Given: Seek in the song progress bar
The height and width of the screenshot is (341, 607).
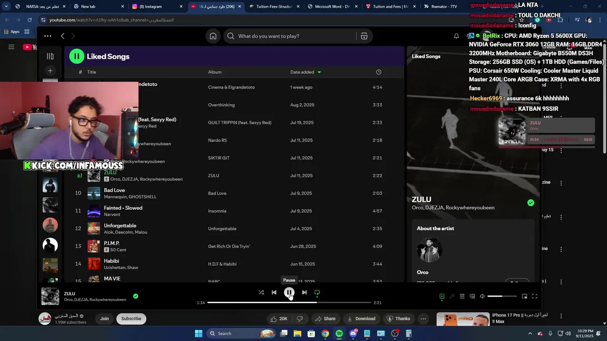Looking at the screenshot, I should point(289,302).
